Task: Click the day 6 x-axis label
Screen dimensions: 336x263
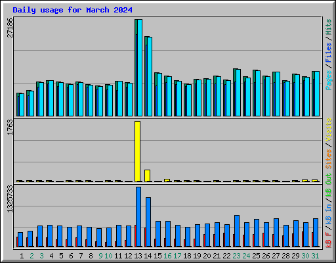Action: click(71, 256)
